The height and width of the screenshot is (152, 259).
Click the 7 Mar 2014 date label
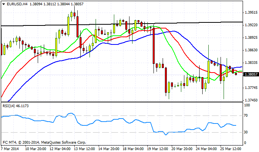click(x=10, y=149)
